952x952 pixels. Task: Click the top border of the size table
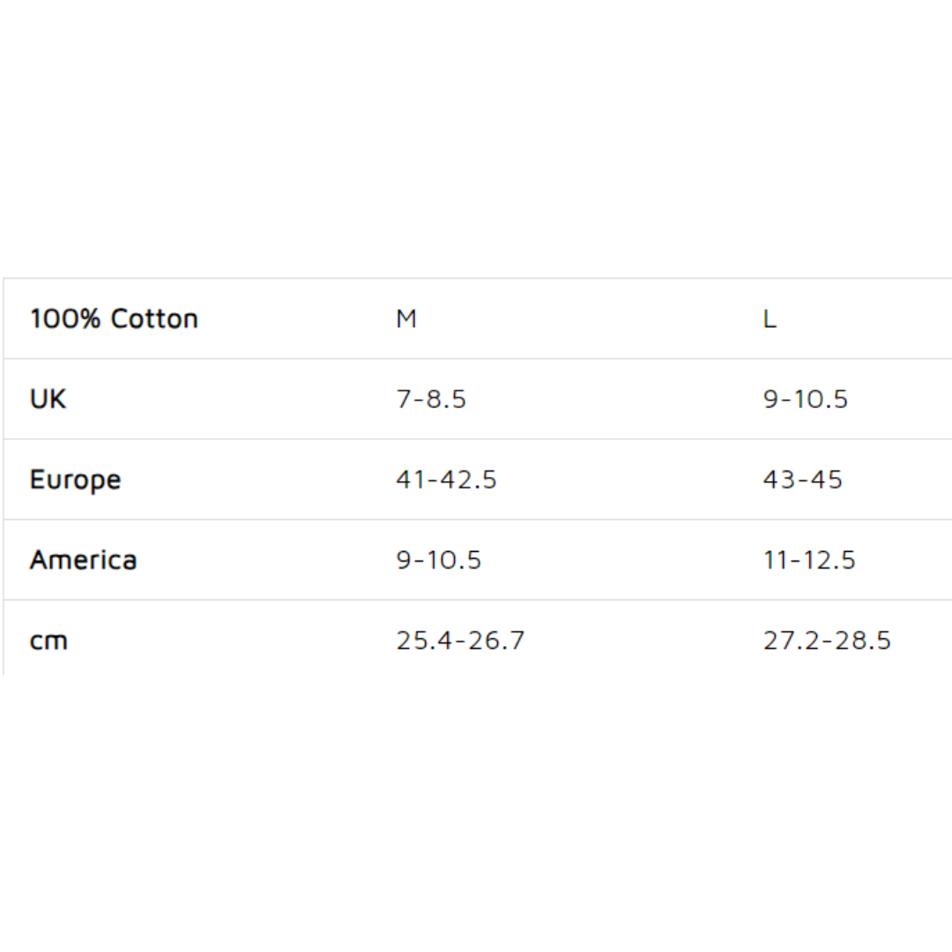pos(476,279)
